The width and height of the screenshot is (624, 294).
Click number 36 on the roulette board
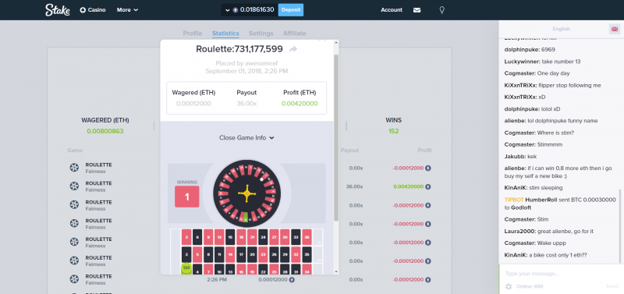pyautogui.click(x=307, y=237)
